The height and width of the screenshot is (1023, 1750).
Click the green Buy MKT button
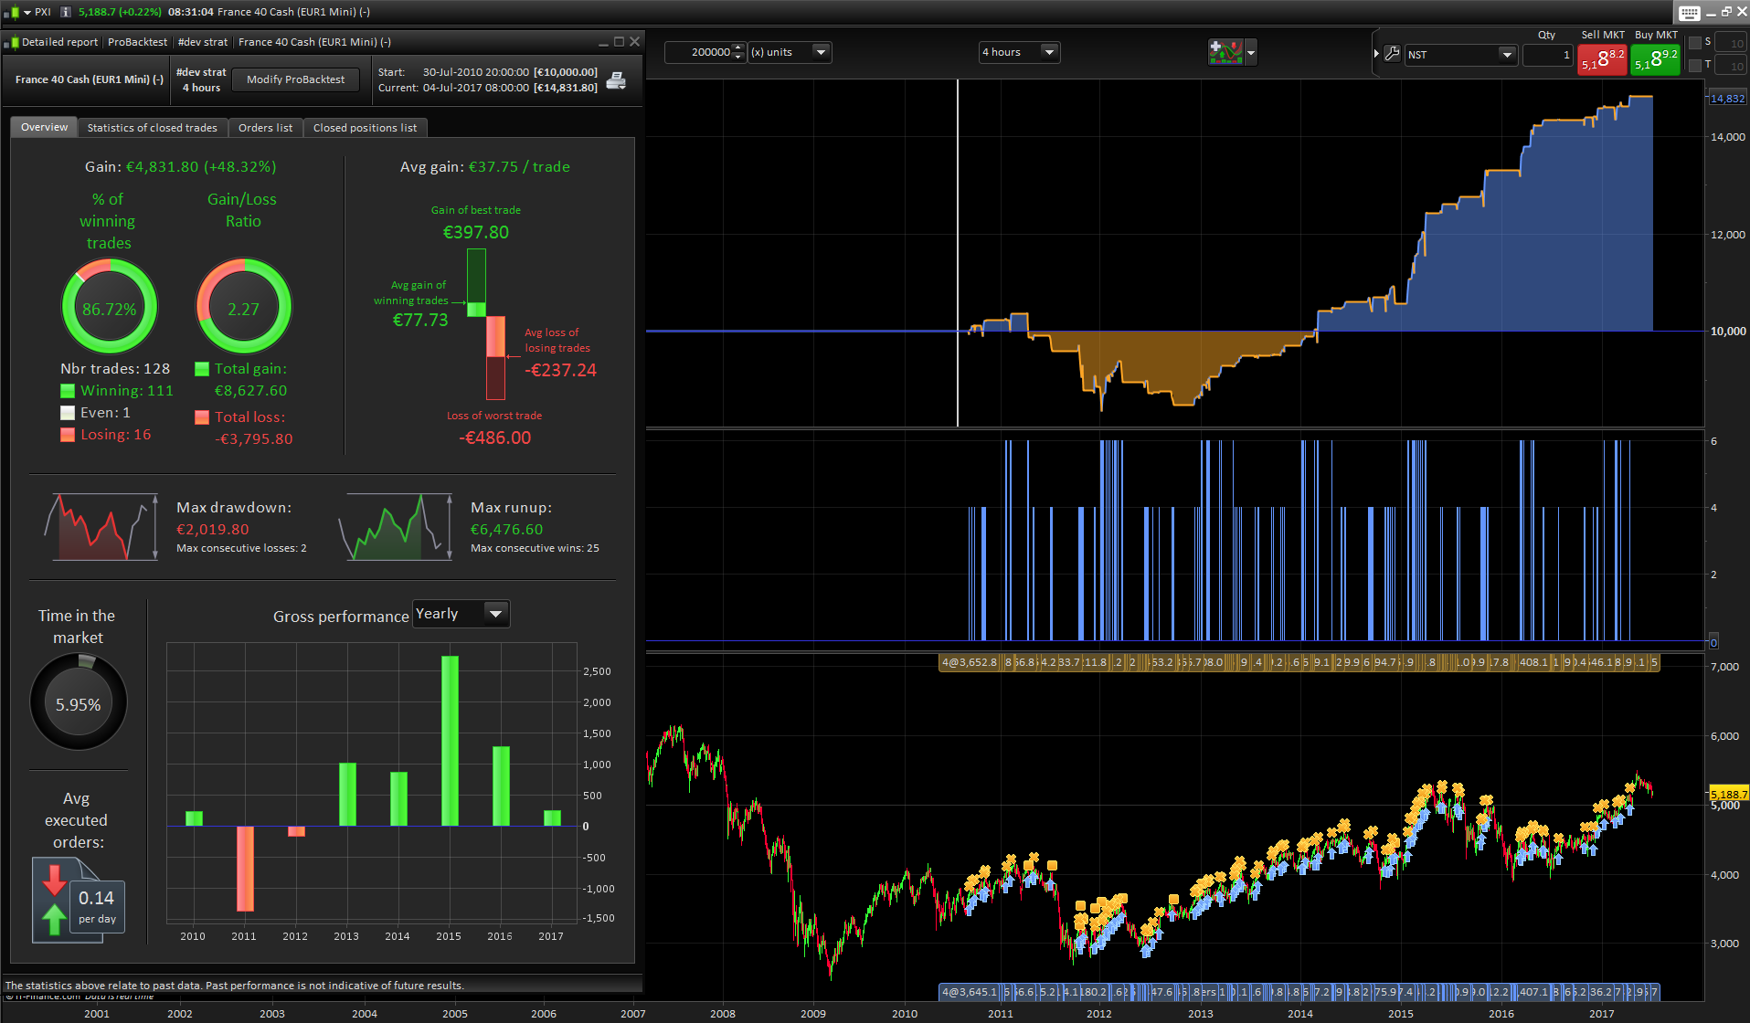tap(1656, 59)
